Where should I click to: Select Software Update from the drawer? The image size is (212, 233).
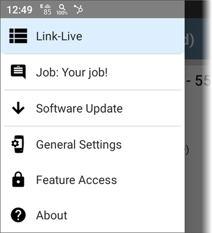coord(93,108)
